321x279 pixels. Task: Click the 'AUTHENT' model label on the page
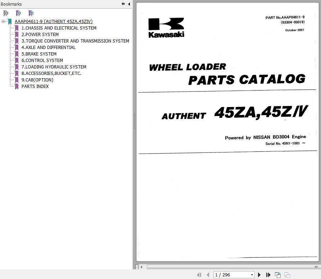[184, 116]
